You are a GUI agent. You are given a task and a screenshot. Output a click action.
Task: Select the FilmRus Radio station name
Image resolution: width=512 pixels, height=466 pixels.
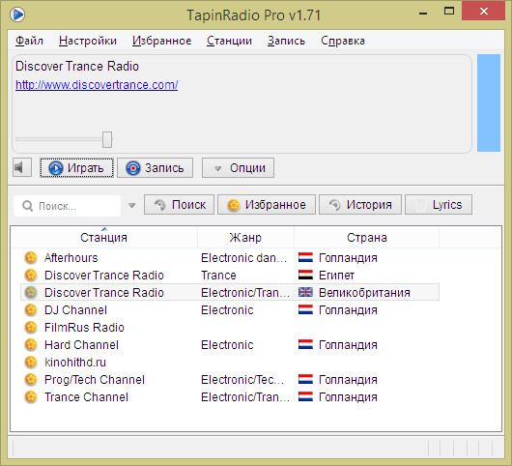click(x=84, y=327)
